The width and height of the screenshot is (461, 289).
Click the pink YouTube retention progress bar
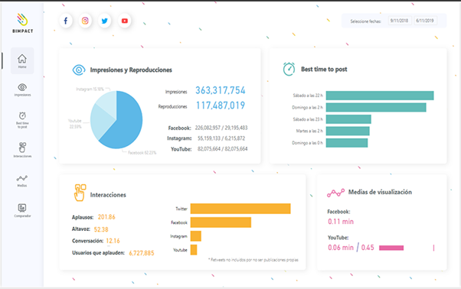(391, 248)
